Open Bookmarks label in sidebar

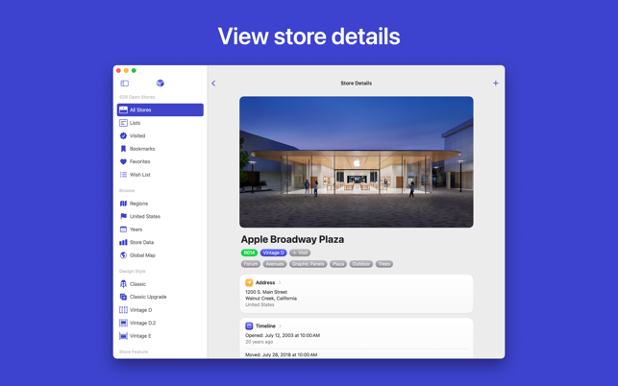[x=142, y=149]
